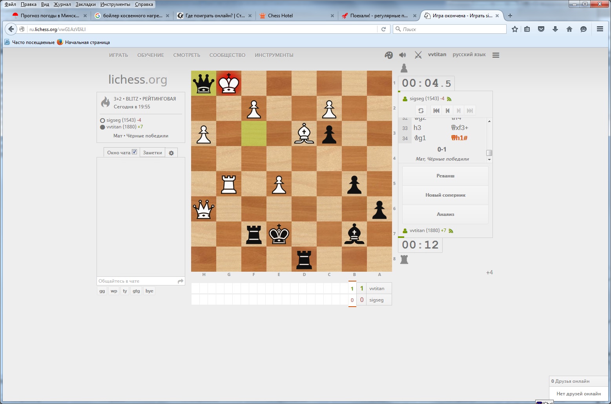This screenshot has width=611, height=404.
Task: Open the СМОТРЕТЬ menu
Action: coord(187,55)
